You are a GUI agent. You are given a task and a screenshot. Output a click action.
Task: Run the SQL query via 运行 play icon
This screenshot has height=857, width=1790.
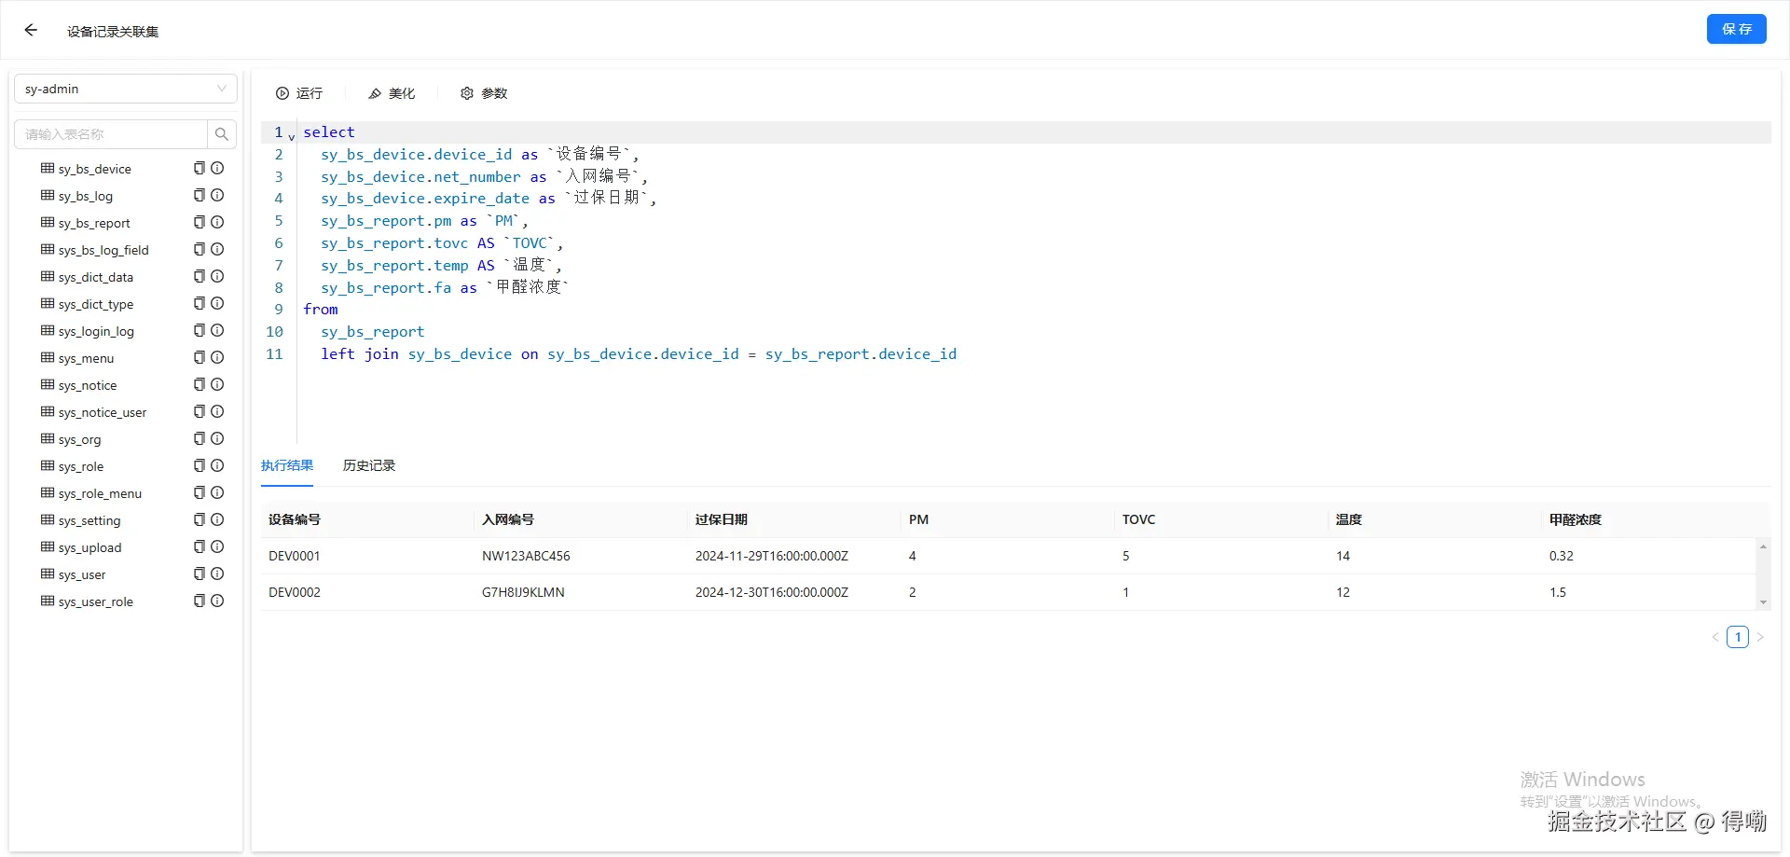click(x=282, y=93)
